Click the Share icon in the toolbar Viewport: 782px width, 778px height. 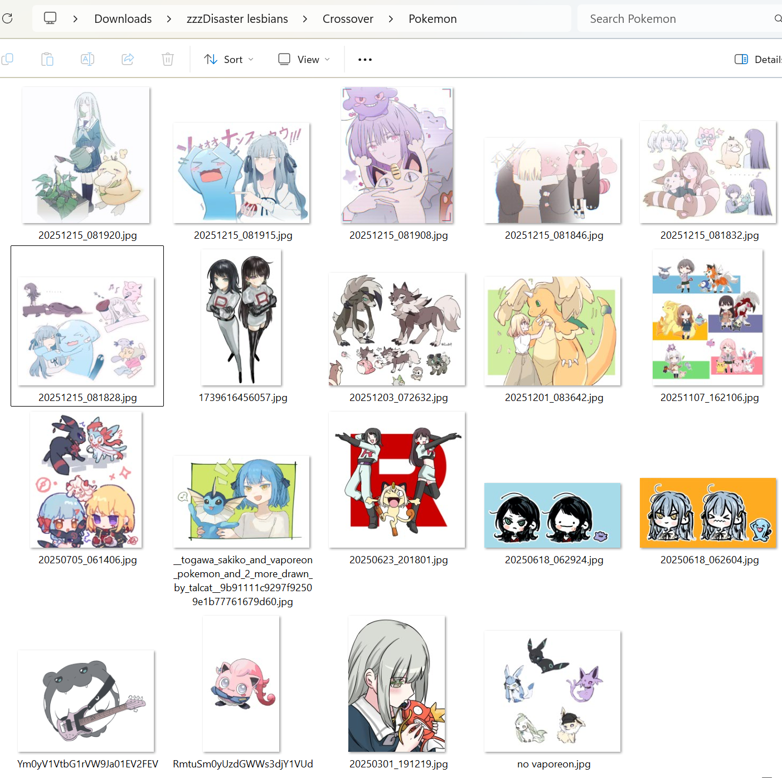[128, 59]
